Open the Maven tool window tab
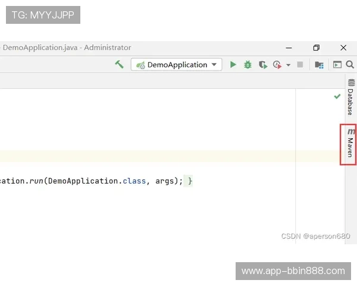 tap(350, 145)
